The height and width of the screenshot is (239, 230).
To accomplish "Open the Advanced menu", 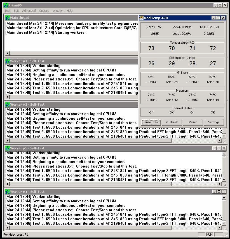I will (29, 11).
